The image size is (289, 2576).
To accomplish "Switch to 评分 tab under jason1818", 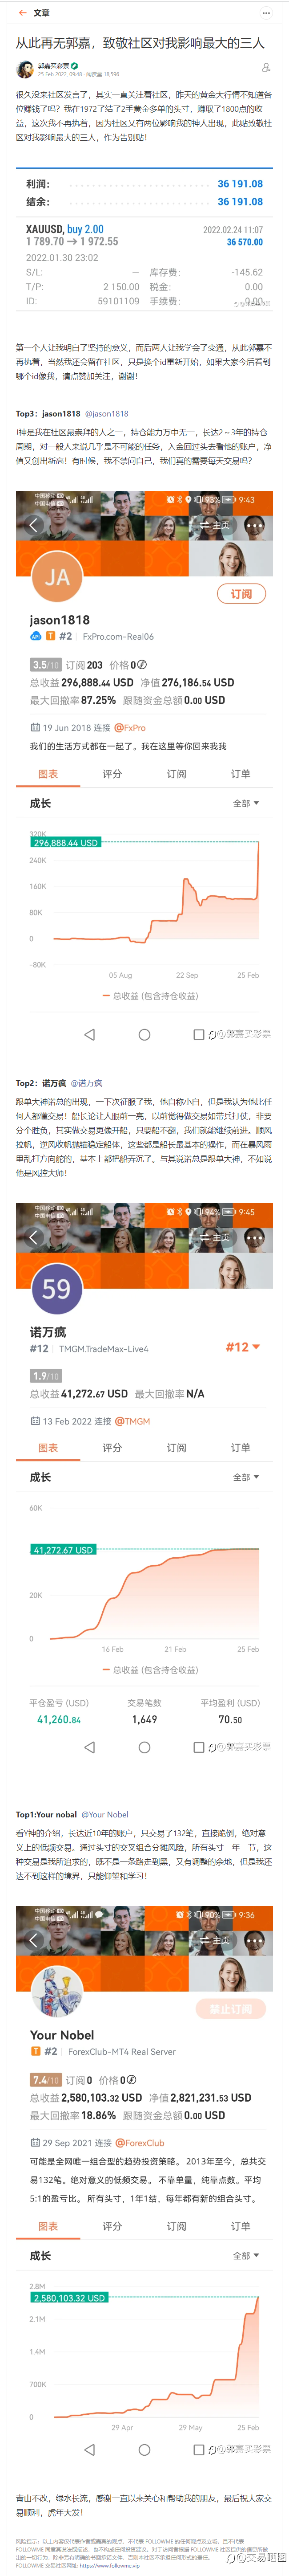I will click(112, 774).
